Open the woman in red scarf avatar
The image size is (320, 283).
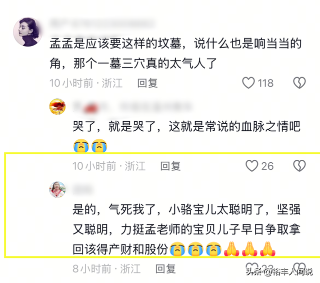click(x=57, y=189)
